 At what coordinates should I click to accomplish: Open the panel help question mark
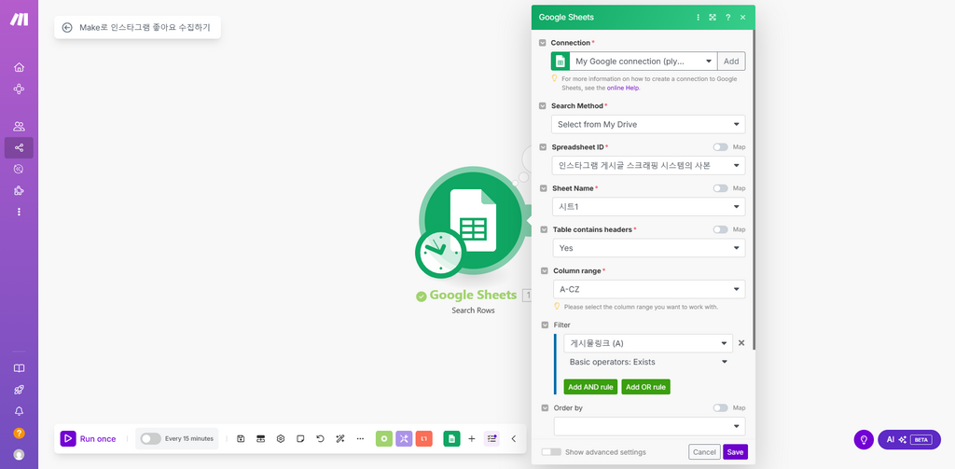tap(727, 18)
